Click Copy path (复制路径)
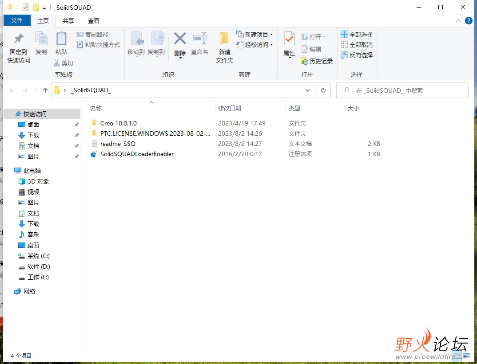 [92, 35]
